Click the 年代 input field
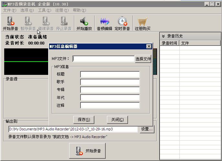This screenshot has height=161, width=222. pyautogui.click(x=110, y=97)
